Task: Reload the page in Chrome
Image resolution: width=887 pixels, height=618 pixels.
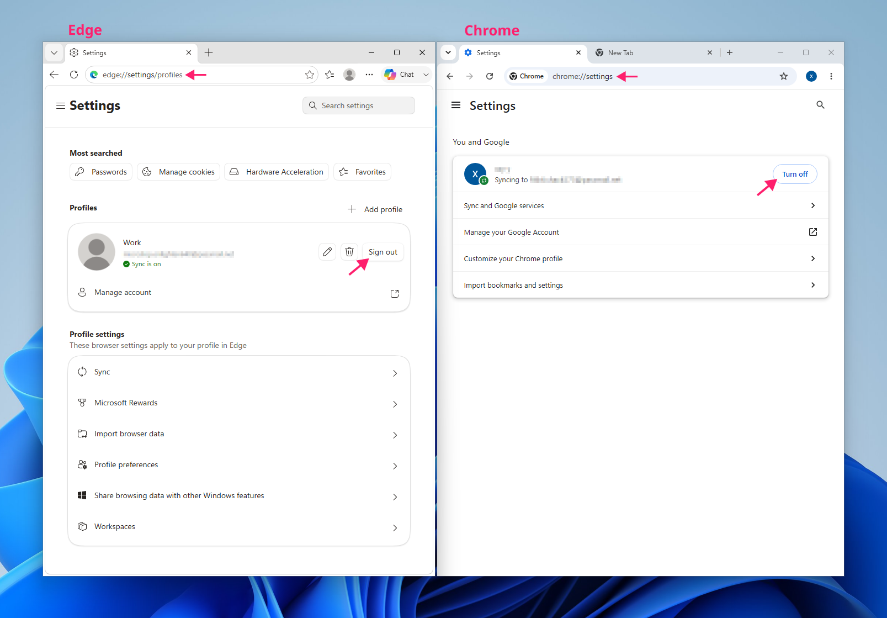Action: [490, 76]
